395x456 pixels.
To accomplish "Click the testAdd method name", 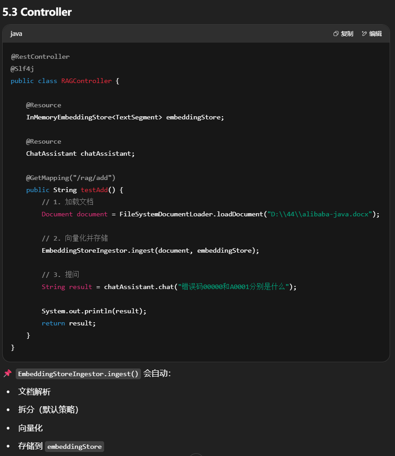I will pyautogui.click(x=94, y=190).
